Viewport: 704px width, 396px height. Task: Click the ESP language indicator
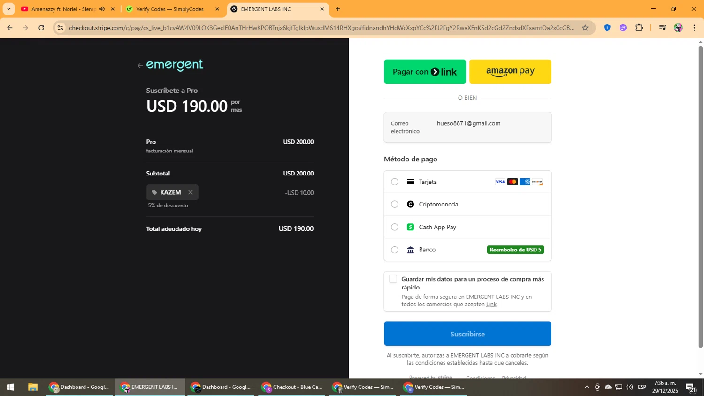pos(642,387)
